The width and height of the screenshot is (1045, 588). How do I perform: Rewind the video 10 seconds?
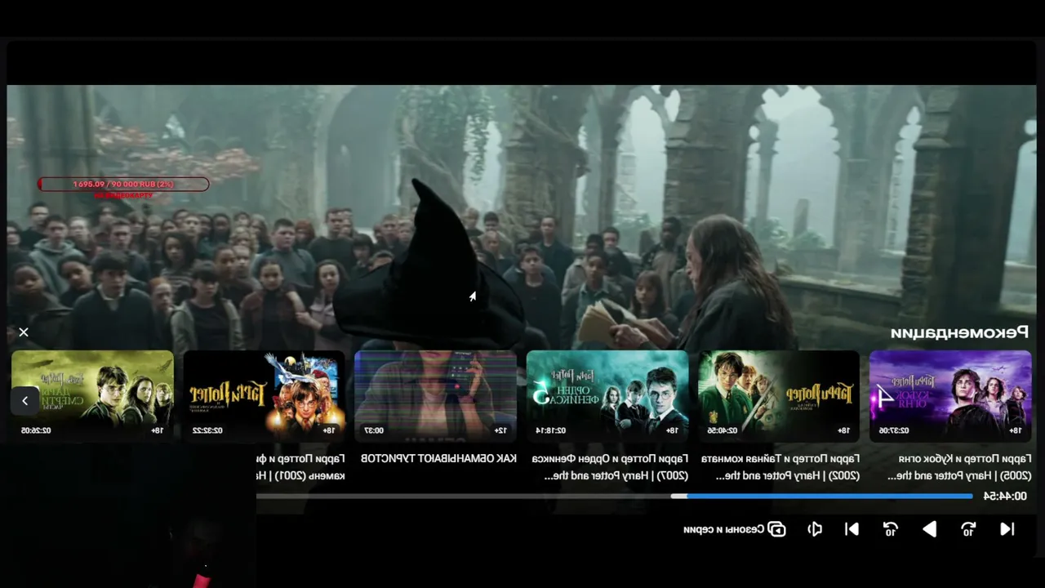(x=968, y=529)
